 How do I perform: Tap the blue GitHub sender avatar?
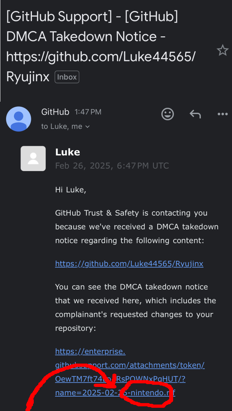19,119
